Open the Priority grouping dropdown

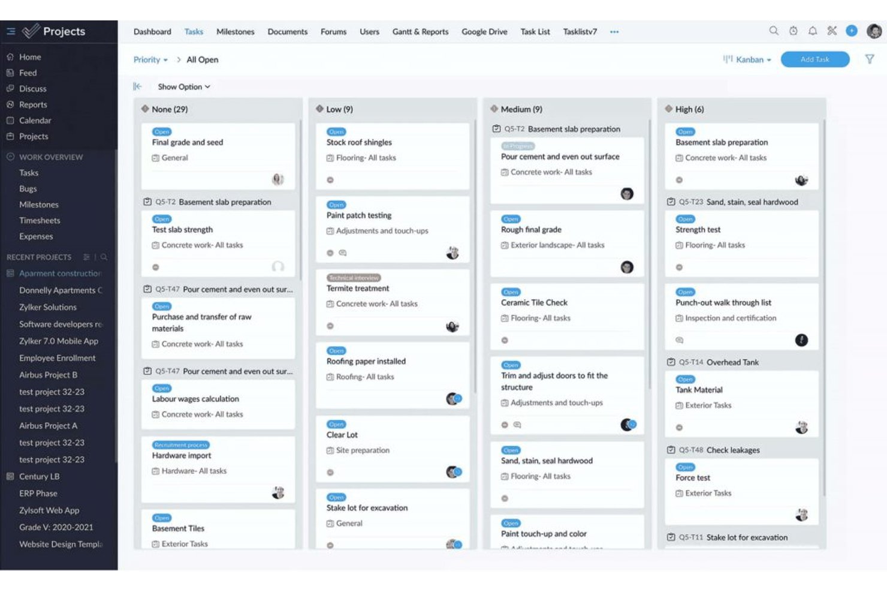150,59
